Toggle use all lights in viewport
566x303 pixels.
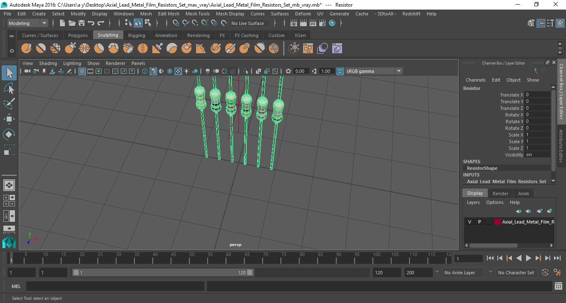pyautogui.click(x=186, y=71)
